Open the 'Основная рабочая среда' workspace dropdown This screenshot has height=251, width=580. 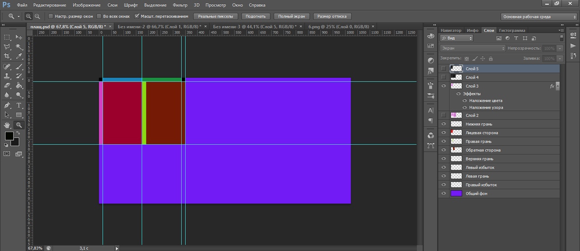tap(539, 17)
